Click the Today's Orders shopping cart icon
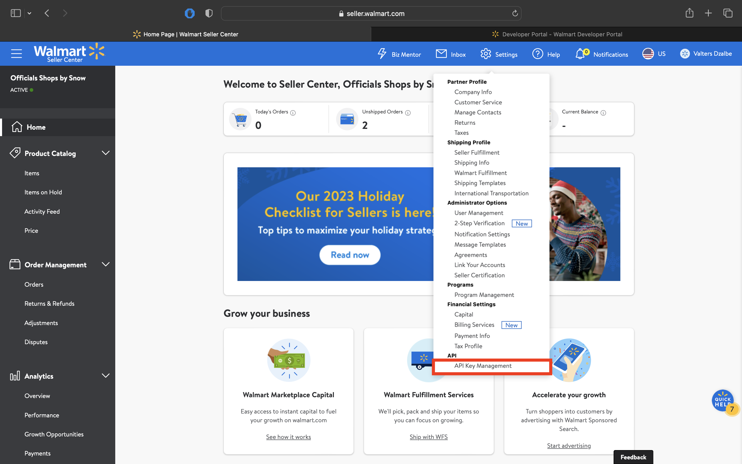This screenshot has height=464, width=742. pyautogui.click(x=240, y=119)
